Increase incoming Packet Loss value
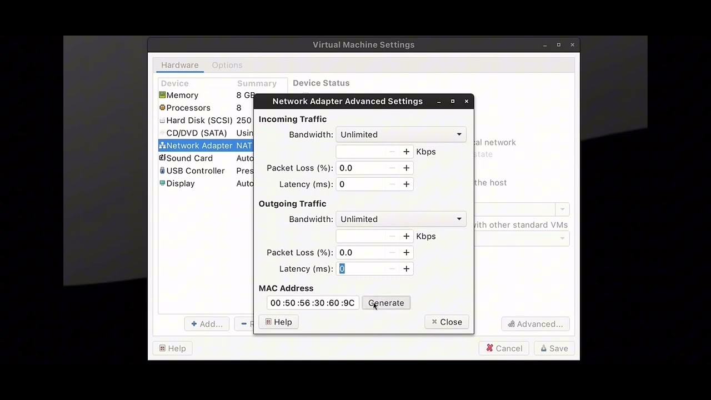 point(406,168)
